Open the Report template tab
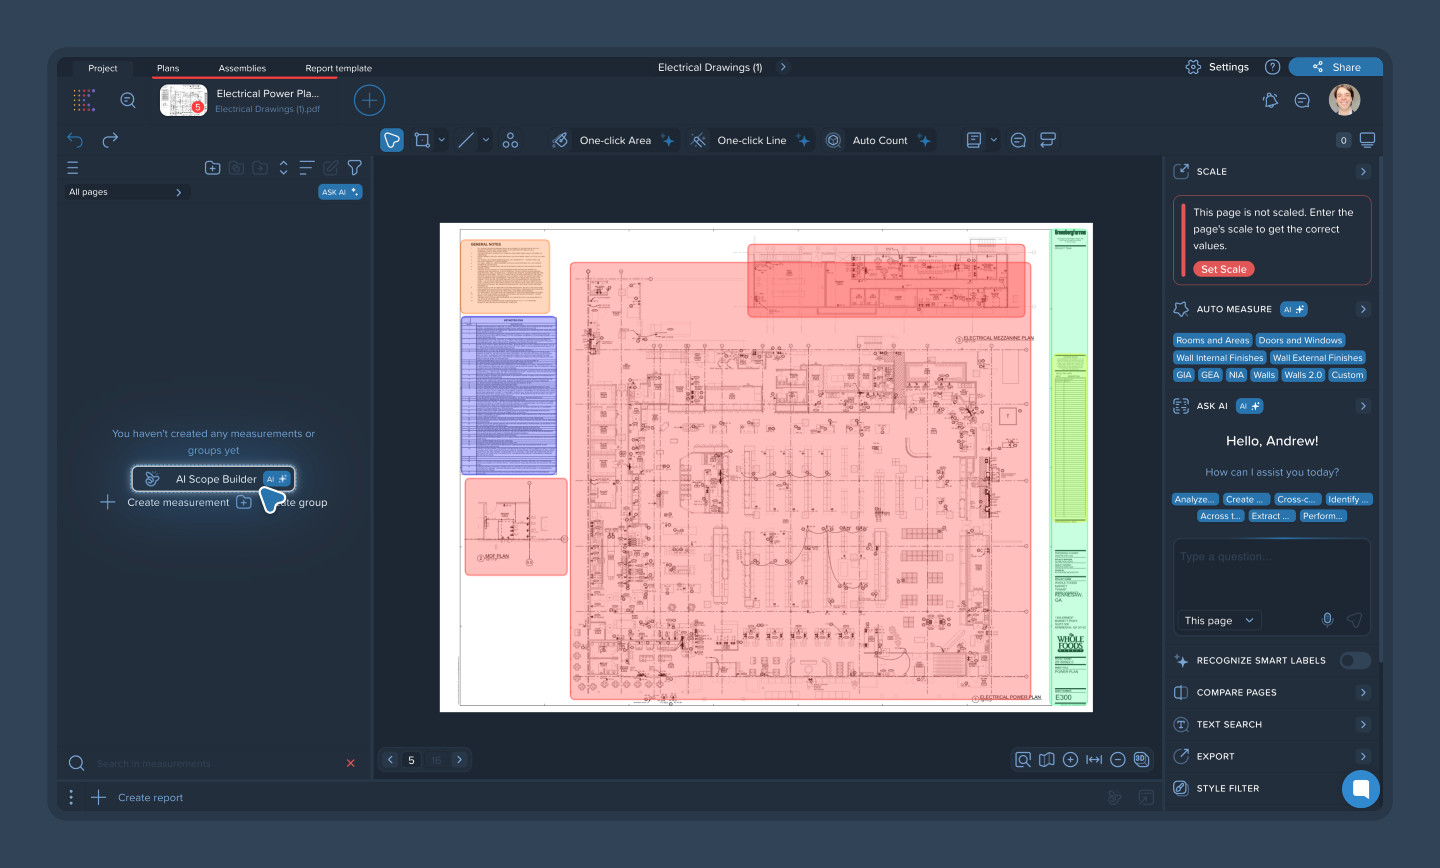This screenshot has height=868, width=1440. pos(338,68)
